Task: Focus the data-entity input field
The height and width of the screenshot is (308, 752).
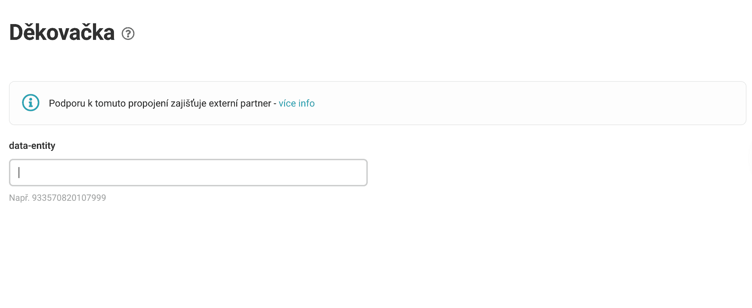Action: pos(188,173)
